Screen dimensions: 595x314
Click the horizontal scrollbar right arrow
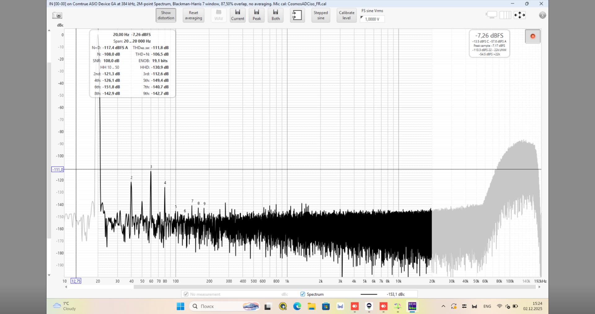[540, 287]
